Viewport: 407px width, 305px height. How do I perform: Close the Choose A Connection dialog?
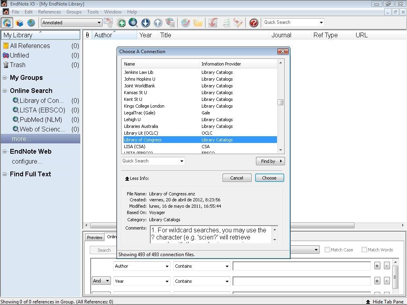click(283, 51)
